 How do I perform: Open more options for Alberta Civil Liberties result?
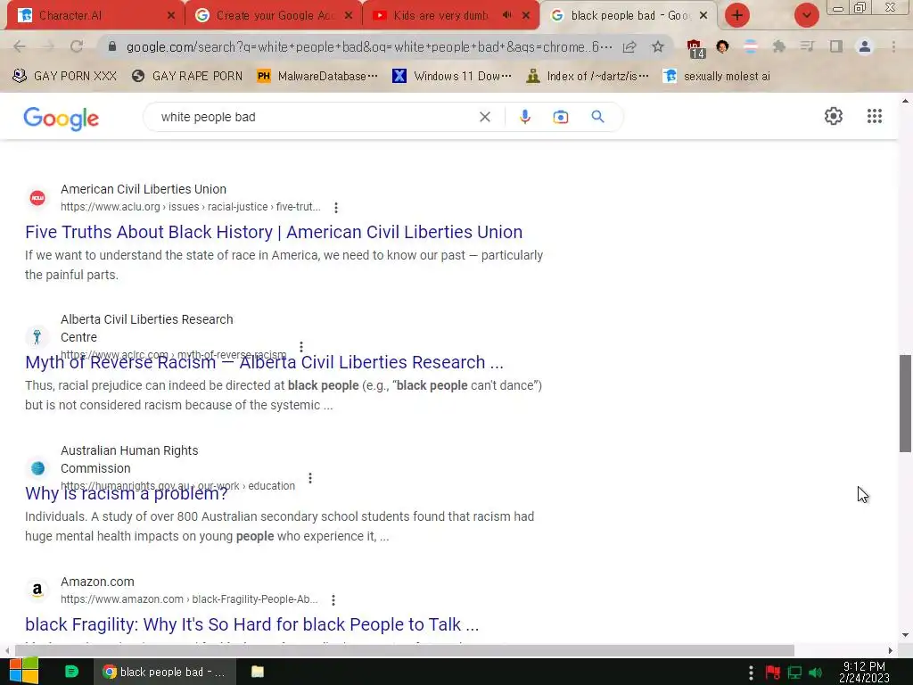301,347
